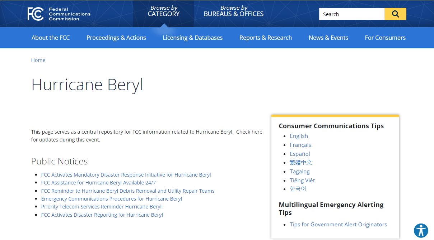Image resolution: width=434 pixels, height=240 pixels.
Task: Open Emergency Communications Procedures for Hurricane Beryl
Action: click(111, 198)
